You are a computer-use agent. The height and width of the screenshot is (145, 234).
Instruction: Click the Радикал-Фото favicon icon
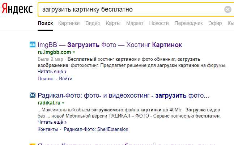(x=33, y=95)
